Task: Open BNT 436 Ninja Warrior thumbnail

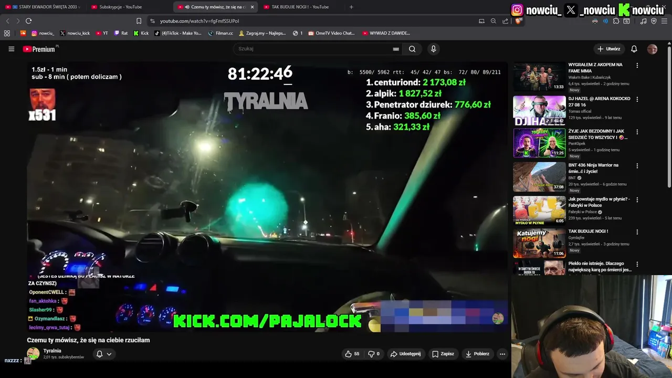Action: click(x=539, y=177)
